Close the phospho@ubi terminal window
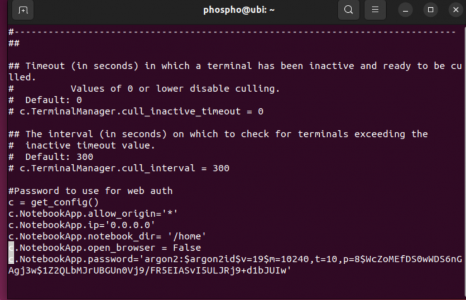Image resolution: width=466 pixels, height=300 pixels. (455, 10)
